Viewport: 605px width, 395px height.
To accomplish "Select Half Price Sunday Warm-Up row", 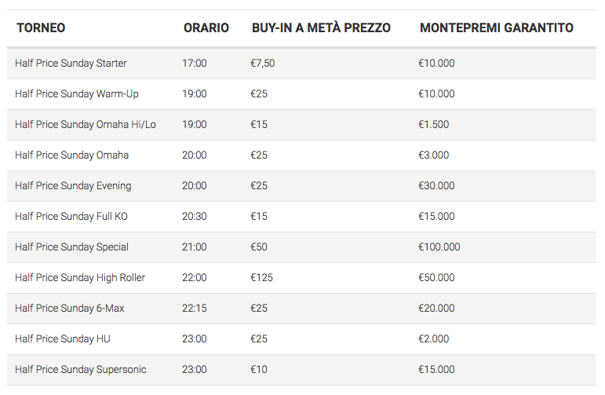I will pyautogui.click(x=77, y=93).
